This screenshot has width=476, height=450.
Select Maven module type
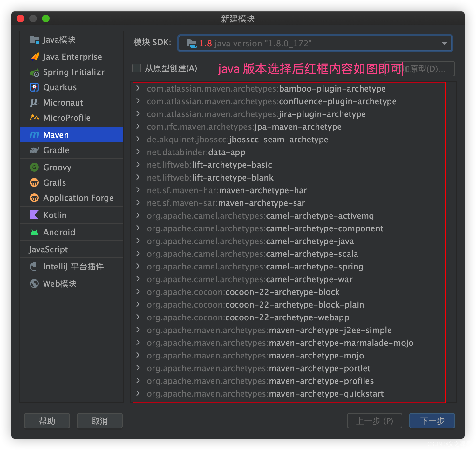pyautogui.click(x=71, y=135)
